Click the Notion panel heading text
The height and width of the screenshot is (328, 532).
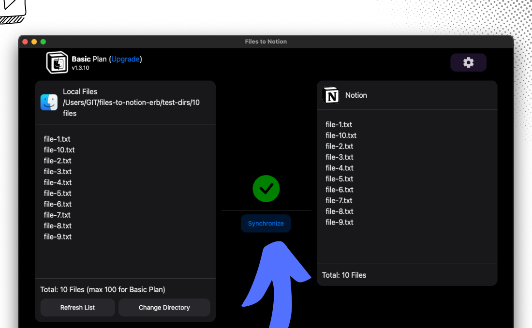coord(356,95)
